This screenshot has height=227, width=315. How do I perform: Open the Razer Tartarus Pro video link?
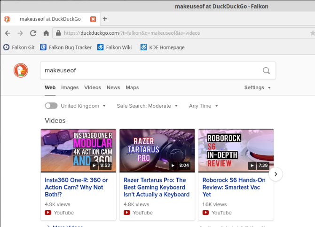pyautogui.click(x=157, y=187)
